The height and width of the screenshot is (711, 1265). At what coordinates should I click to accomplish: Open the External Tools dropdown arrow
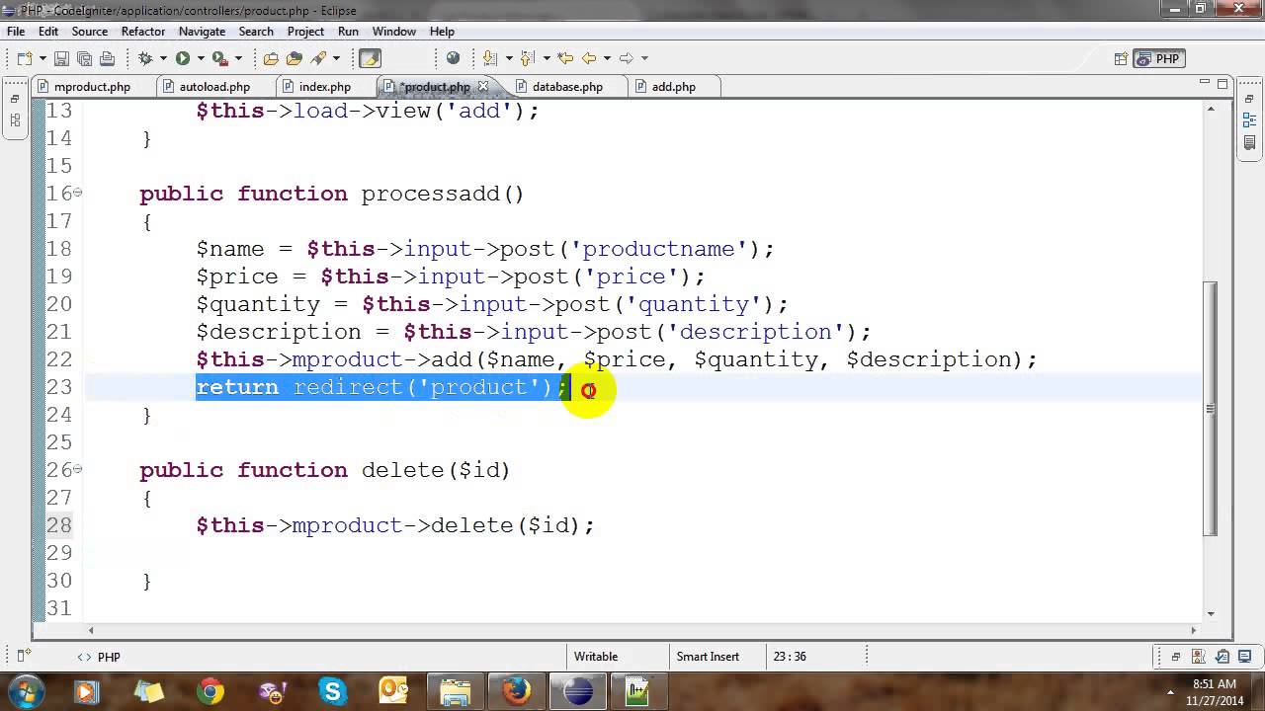pyautogui.click(x=238, y=58)
